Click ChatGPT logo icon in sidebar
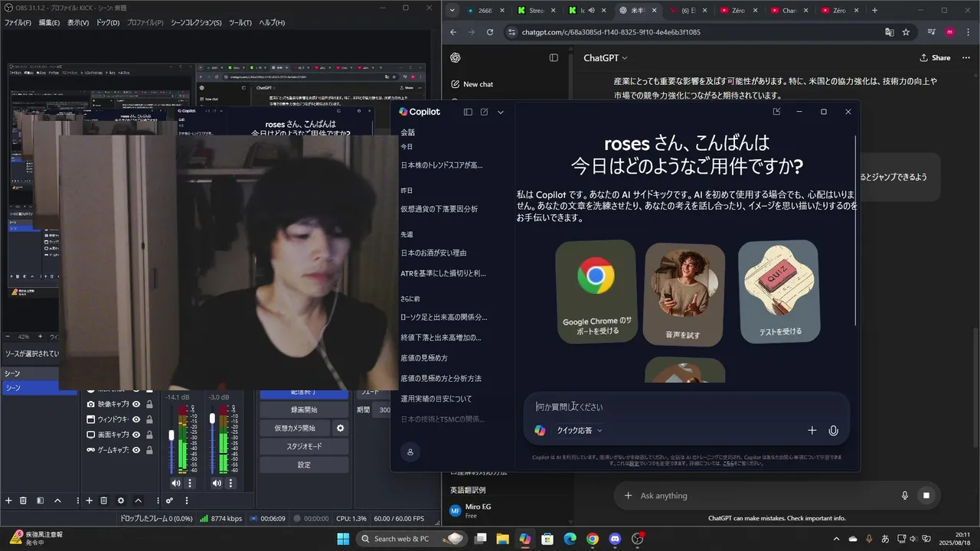Viewport: 980px width, 551px height. pyautogui.click(x=455, y=58)
